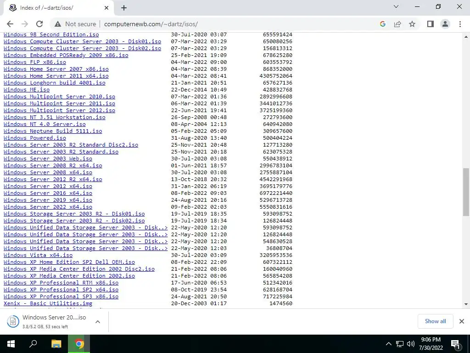The width and height of the screenshot is (470, 353).
Task: Click the page scrollbar thumb
Action: pos(466,192)
